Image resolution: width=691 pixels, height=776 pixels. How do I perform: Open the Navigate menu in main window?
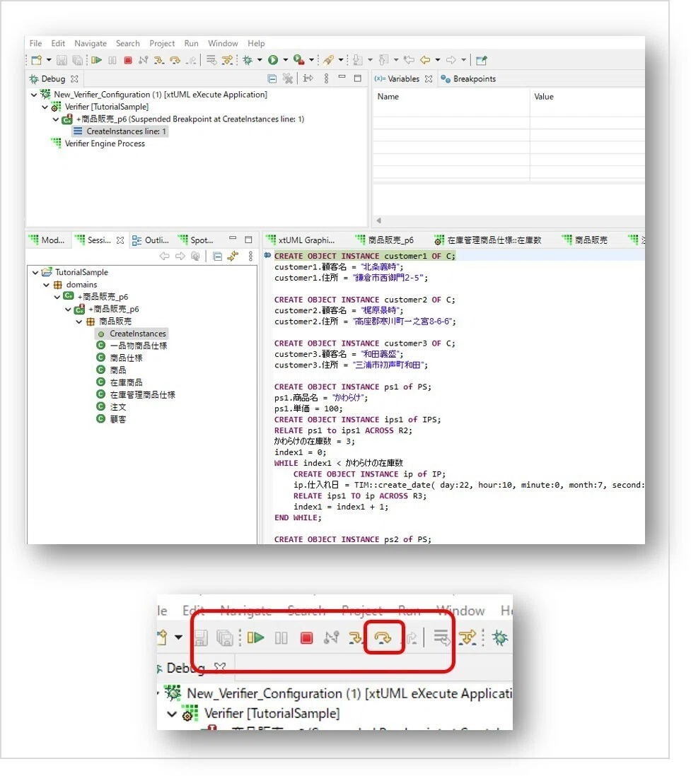pos(91,44)
